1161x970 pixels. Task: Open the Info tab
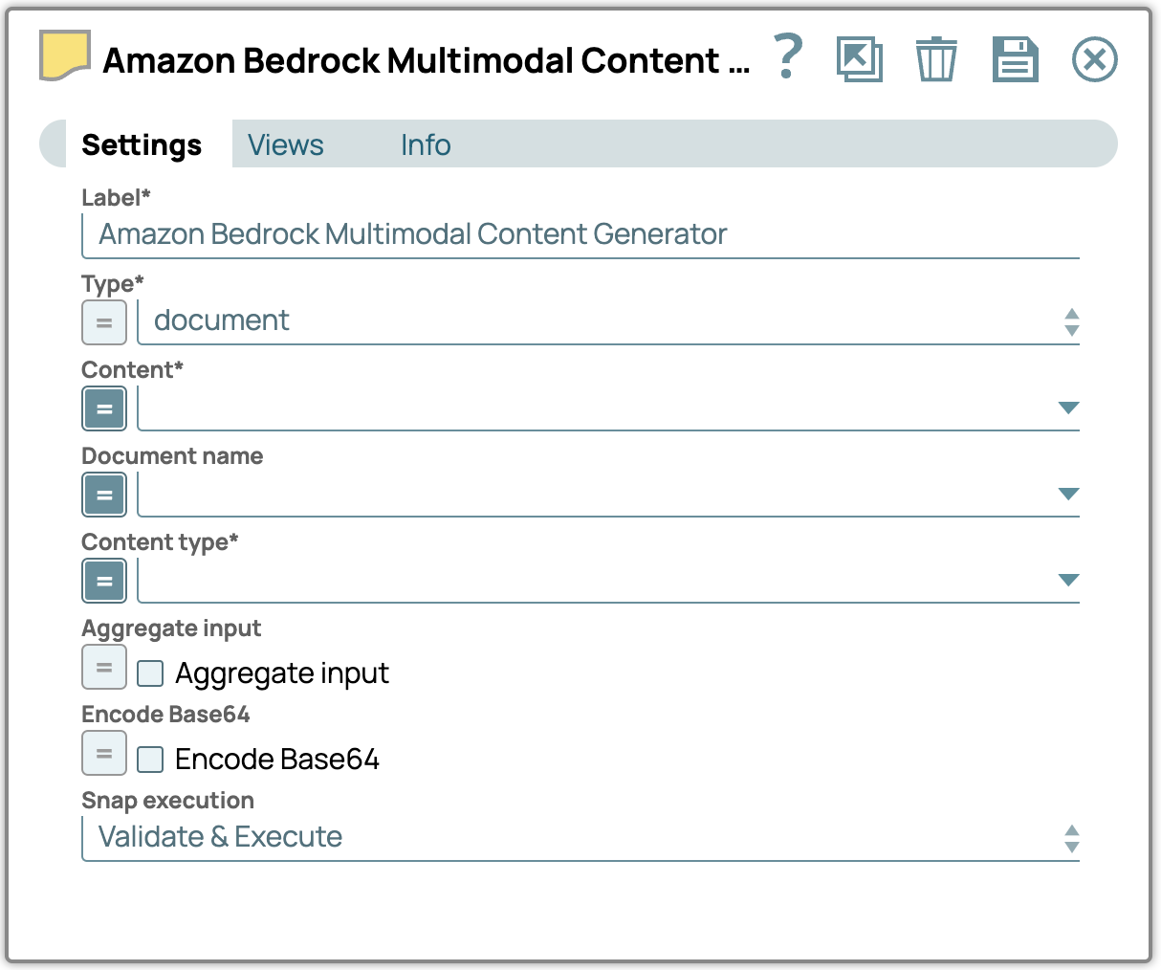coord(426,145)
